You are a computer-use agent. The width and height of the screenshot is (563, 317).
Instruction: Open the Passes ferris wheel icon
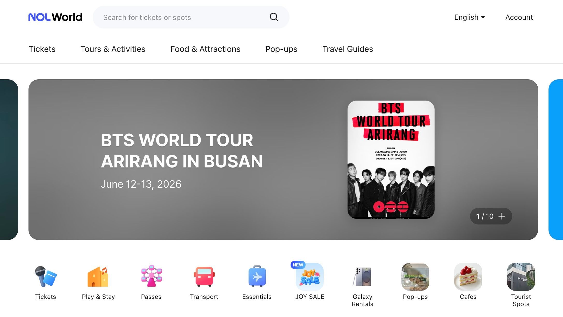pyautogui.click(x=151, y=276)
